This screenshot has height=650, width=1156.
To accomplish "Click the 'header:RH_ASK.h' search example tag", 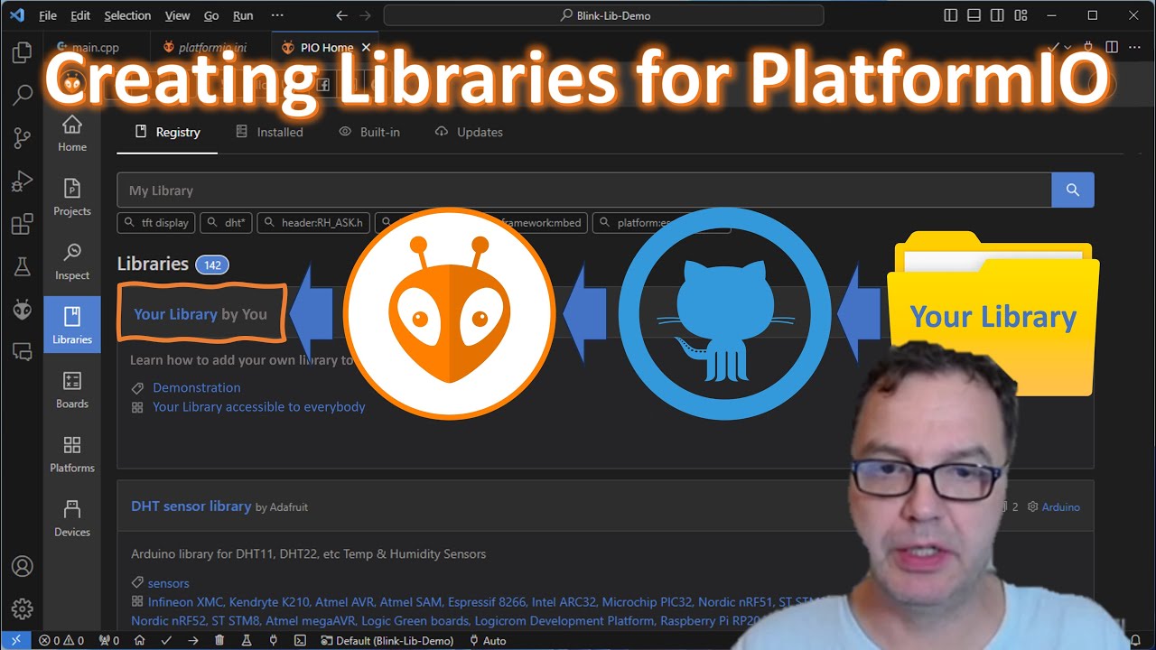I will click(313, 222).
